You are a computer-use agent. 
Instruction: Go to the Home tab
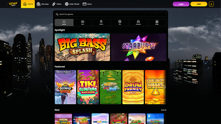pyautogui.click(x=28, y=4)
